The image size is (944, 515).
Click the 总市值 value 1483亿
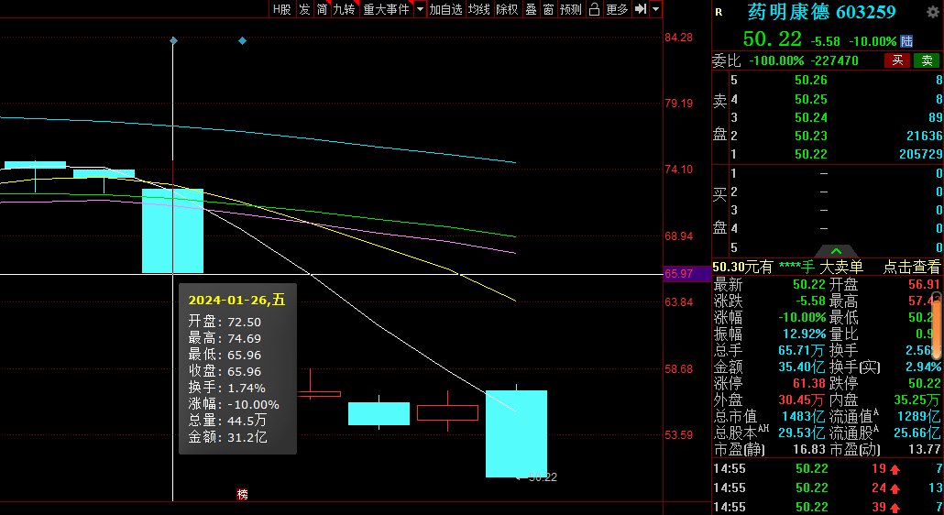point(803,416)
